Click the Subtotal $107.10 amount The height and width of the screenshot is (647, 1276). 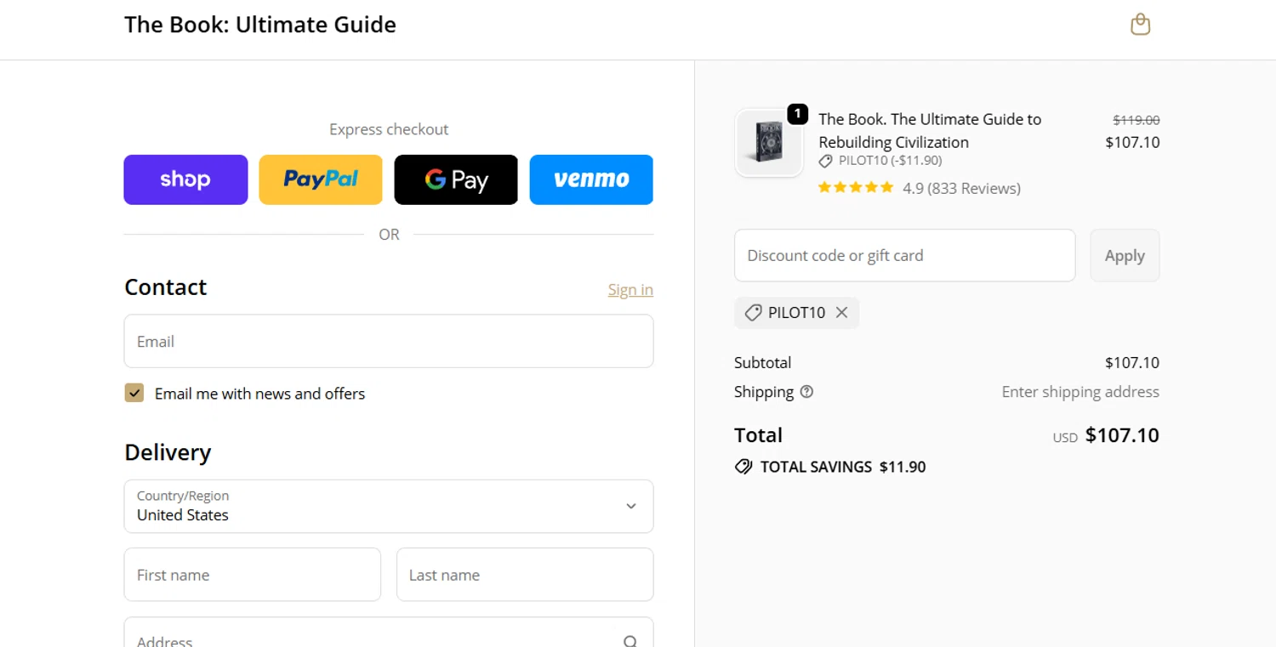pos(1132,363)
